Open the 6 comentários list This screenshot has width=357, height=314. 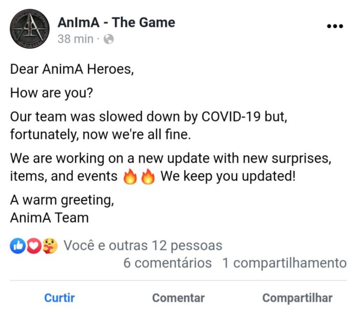(168, 263)
